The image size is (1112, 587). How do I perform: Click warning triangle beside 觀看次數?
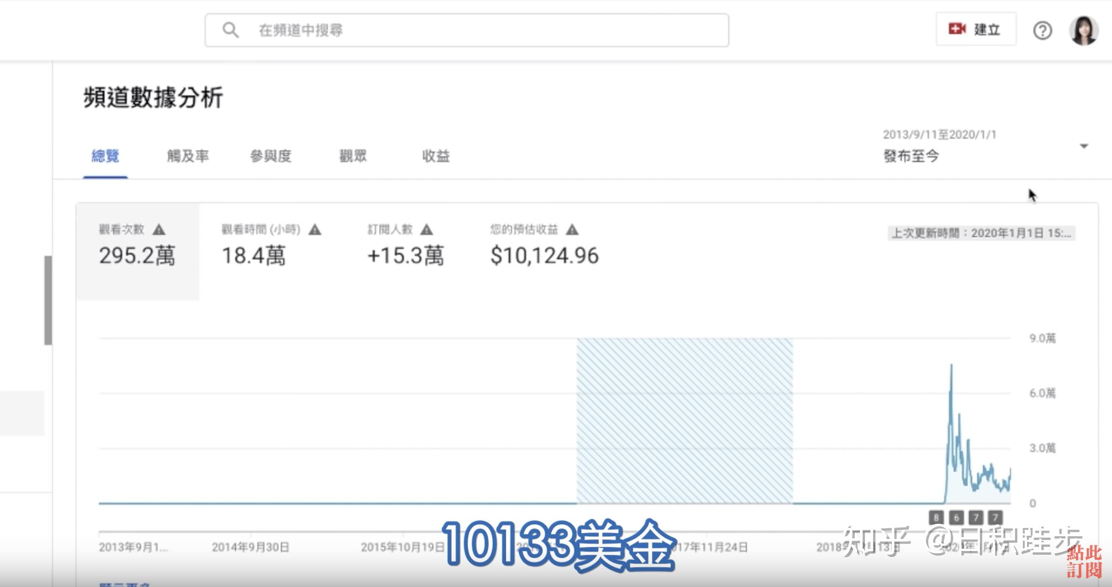(x=159, y=229)
